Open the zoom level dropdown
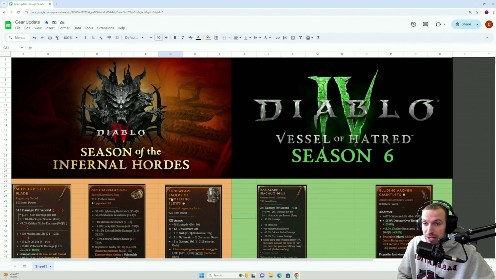 71,38
